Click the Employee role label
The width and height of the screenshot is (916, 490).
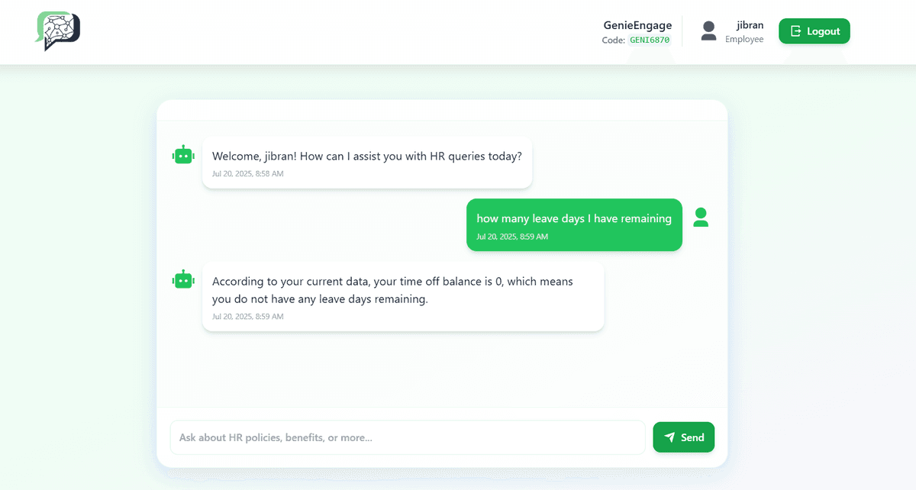tap(744, 40)
